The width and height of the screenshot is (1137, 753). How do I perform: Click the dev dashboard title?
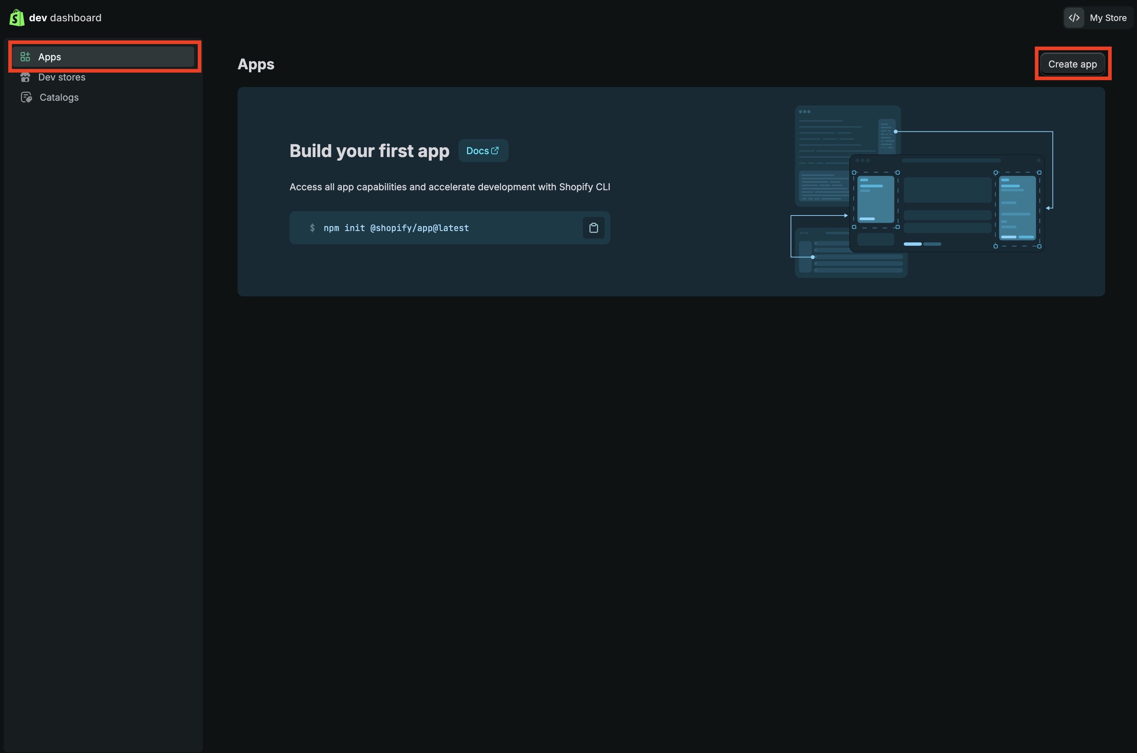(65, 17)
